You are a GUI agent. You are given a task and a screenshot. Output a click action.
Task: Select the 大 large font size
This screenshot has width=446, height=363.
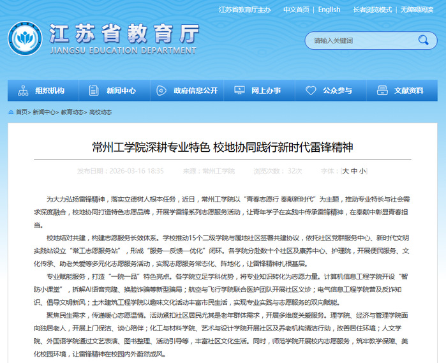[x=346, y=171]
